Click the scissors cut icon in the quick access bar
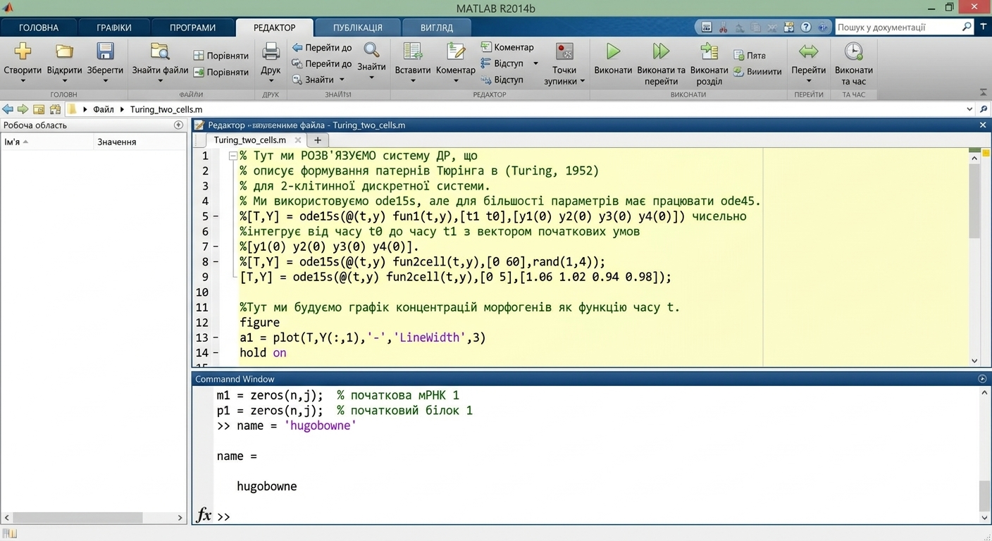The height and width of the screenshot is (541, 992). pyautogui.click(x=723, y=27)
